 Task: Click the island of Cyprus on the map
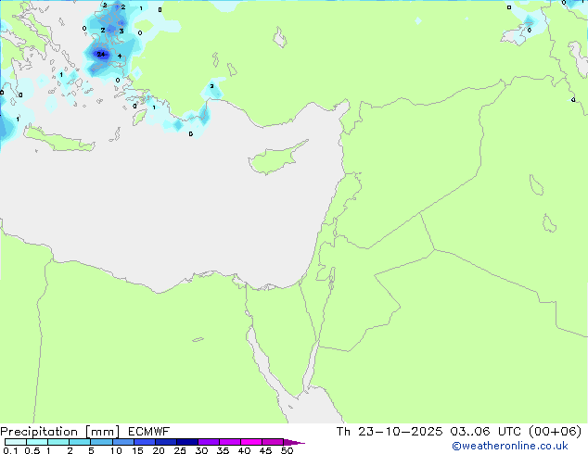click(274, 159)
